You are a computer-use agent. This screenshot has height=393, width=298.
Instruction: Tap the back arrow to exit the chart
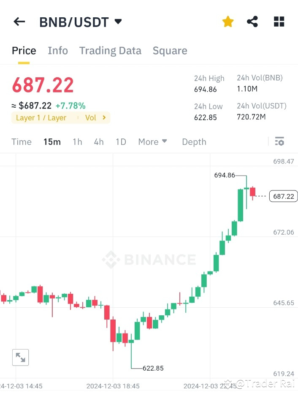coord(19,22)
